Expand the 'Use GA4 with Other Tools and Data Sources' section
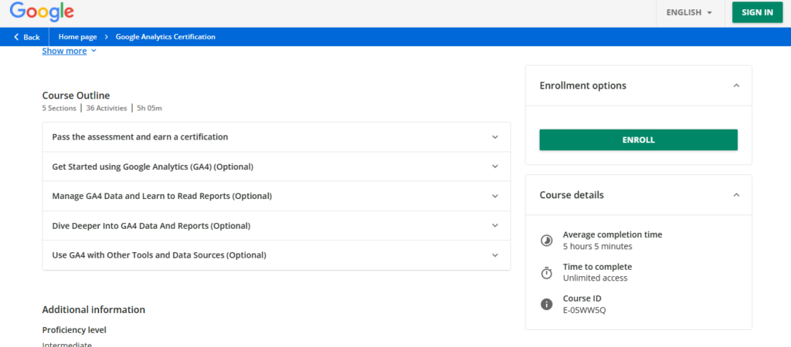This screenshot has height=347, width=791. 276,255
